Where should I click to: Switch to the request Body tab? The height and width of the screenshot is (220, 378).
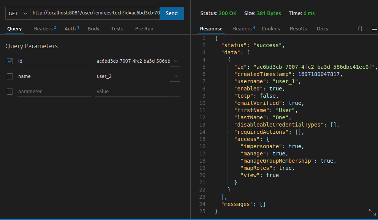point(93,28)
